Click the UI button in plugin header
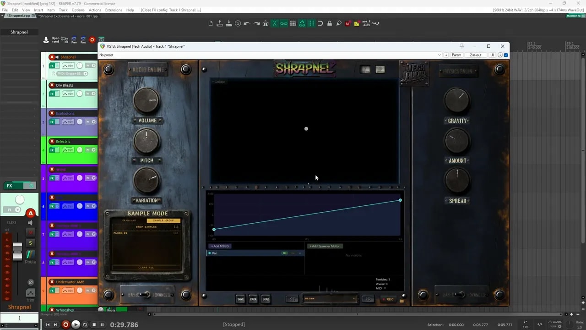This screenshot has width=586, height=330. (492, 55)
